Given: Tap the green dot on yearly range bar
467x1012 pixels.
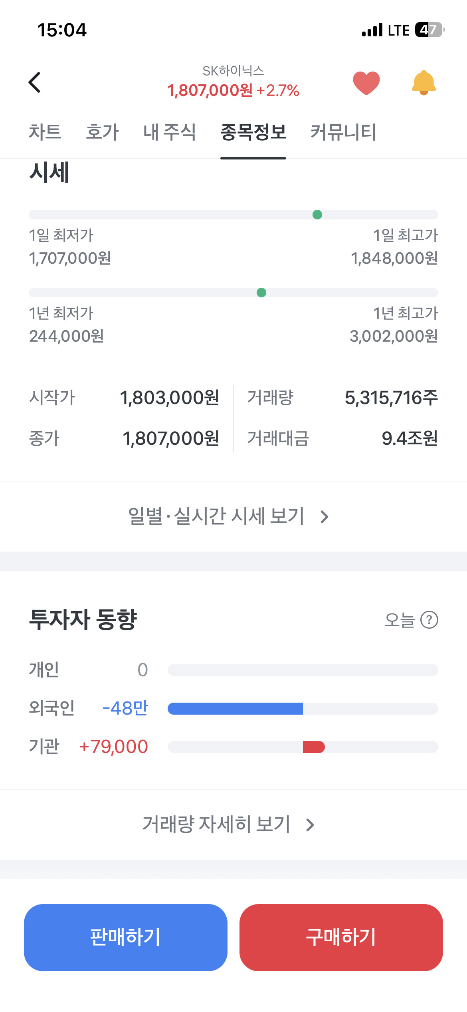Looking at the screenshot, I should (x=261, y=293).
